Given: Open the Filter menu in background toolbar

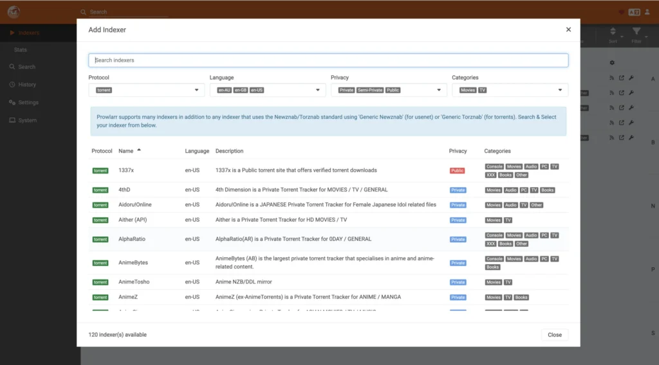Looking at the screenshot, I should pyautogui.click(x=636, y=35).
